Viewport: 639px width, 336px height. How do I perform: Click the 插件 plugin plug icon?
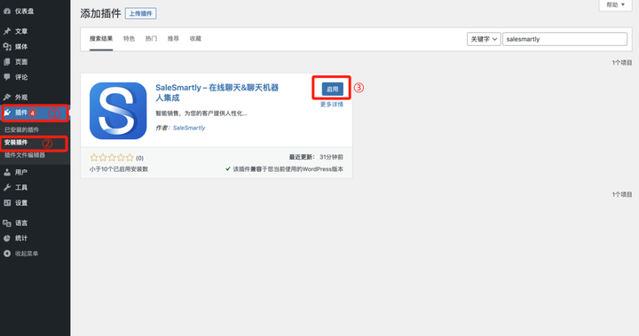point(7,113)
